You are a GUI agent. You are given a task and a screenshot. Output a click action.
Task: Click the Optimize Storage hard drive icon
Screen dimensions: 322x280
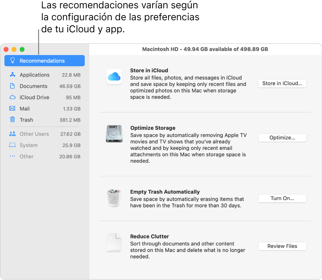coord(114,134)
